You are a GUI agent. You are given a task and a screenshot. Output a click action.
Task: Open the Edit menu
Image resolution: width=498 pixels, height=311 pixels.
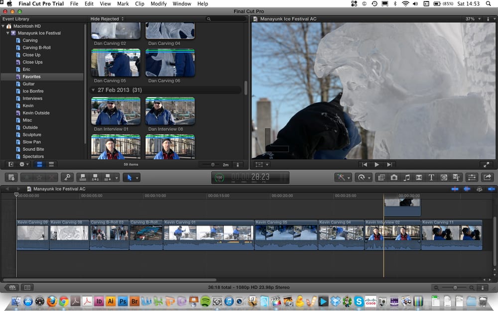[x=89, y=4]
